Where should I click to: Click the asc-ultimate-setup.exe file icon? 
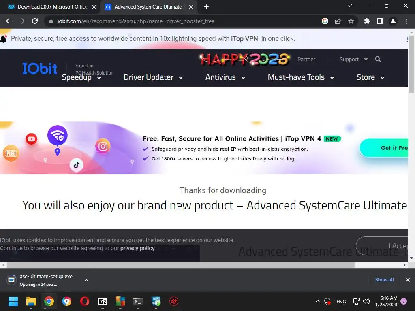click(x=11, y=280)
